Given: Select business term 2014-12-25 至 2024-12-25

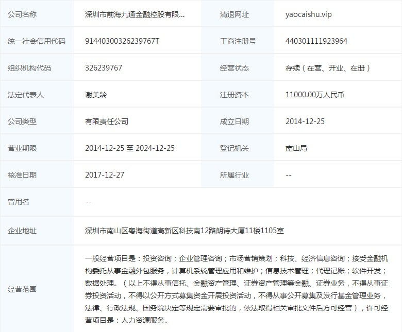Looking at the screenshot, I should pyautogui.click(x=130, y=148).
